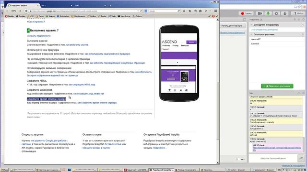Open View Source menu in Web Developer toolbar
The width and height of the screenshot is (307, 172).
125,16
